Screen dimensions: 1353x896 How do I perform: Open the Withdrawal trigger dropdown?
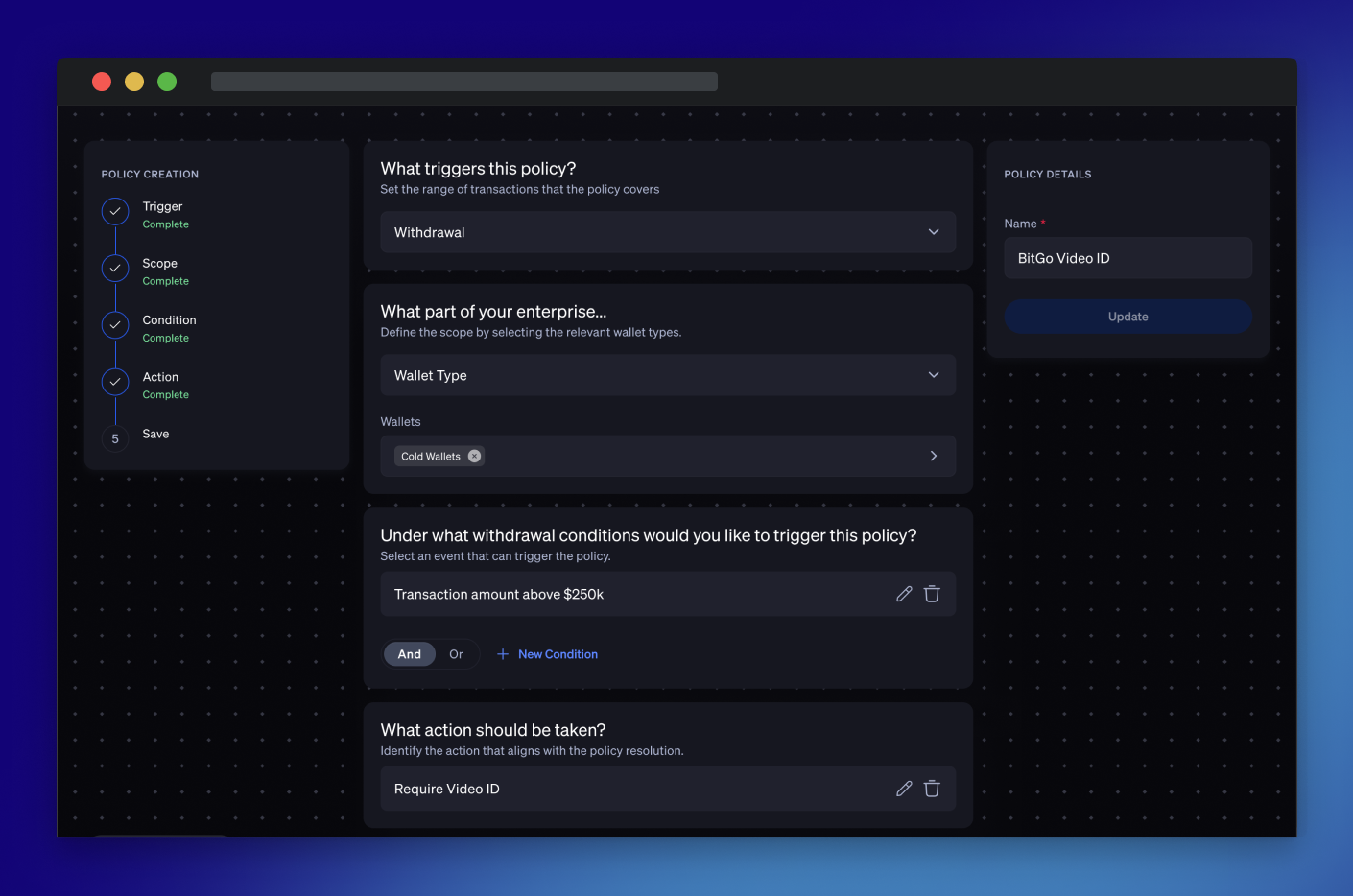pyautogui.click(x=668, y=232)
